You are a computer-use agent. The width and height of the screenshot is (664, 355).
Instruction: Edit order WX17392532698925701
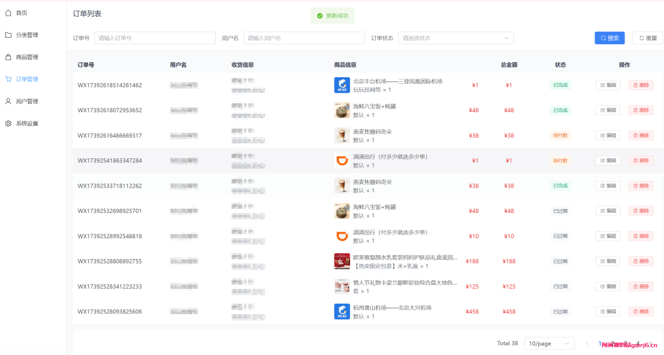tap(608, 211)
